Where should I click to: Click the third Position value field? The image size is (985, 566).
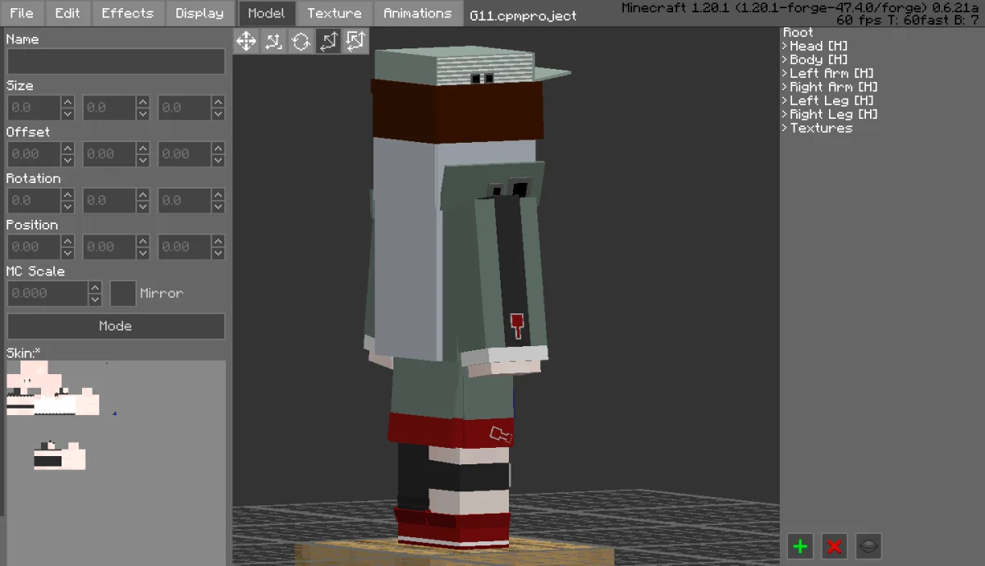185,247
